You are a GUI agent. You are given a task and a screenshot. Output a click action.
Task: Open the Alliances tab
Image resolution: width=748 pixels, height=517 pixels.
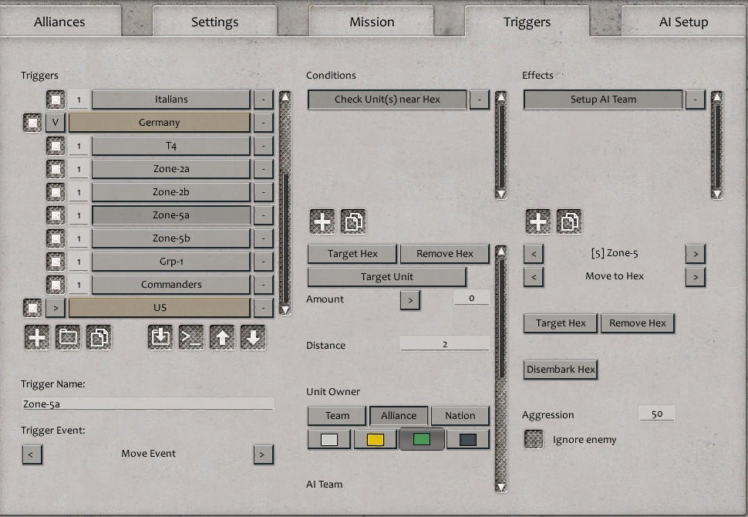tap(59, 22)
